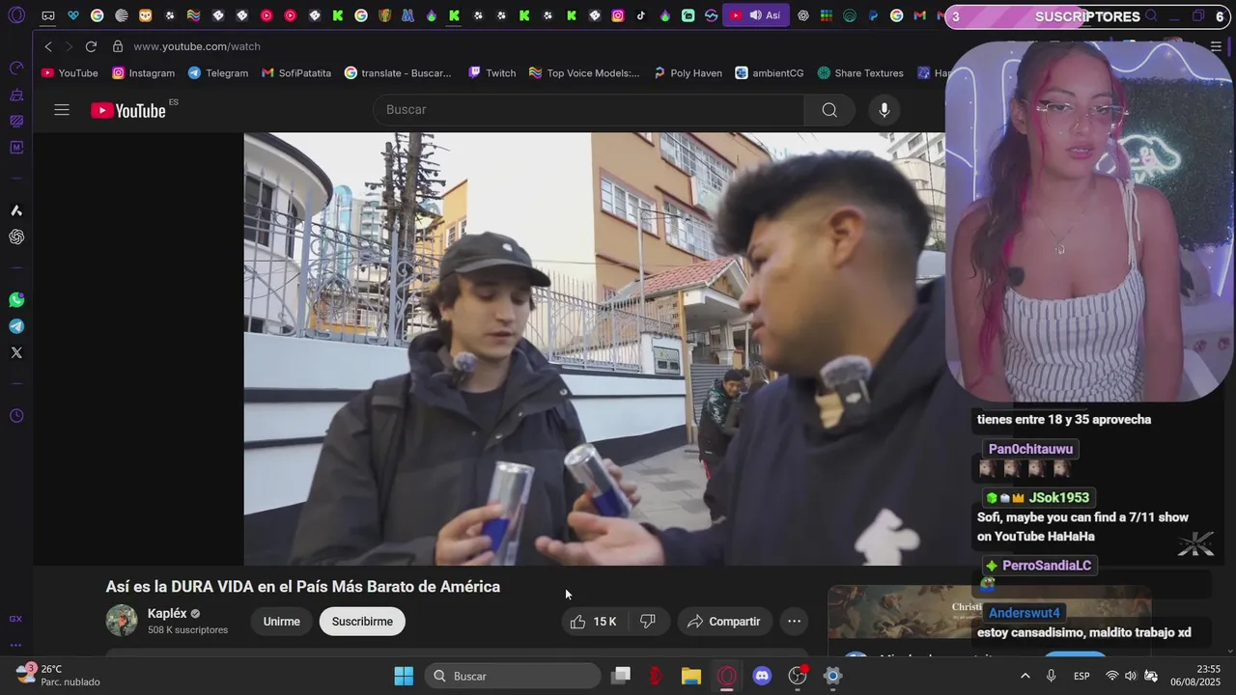The height and width of the screenshot is (695, 1236).
Task: Open the SofiPatatita Gmail bookmark
Action: pyautogui.click(x=296, y=73)
